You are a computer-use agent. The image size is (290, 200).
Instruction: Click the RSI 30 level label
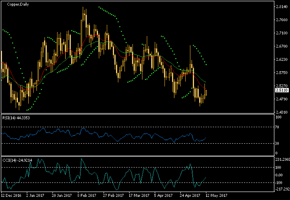(x=277, y=143)
